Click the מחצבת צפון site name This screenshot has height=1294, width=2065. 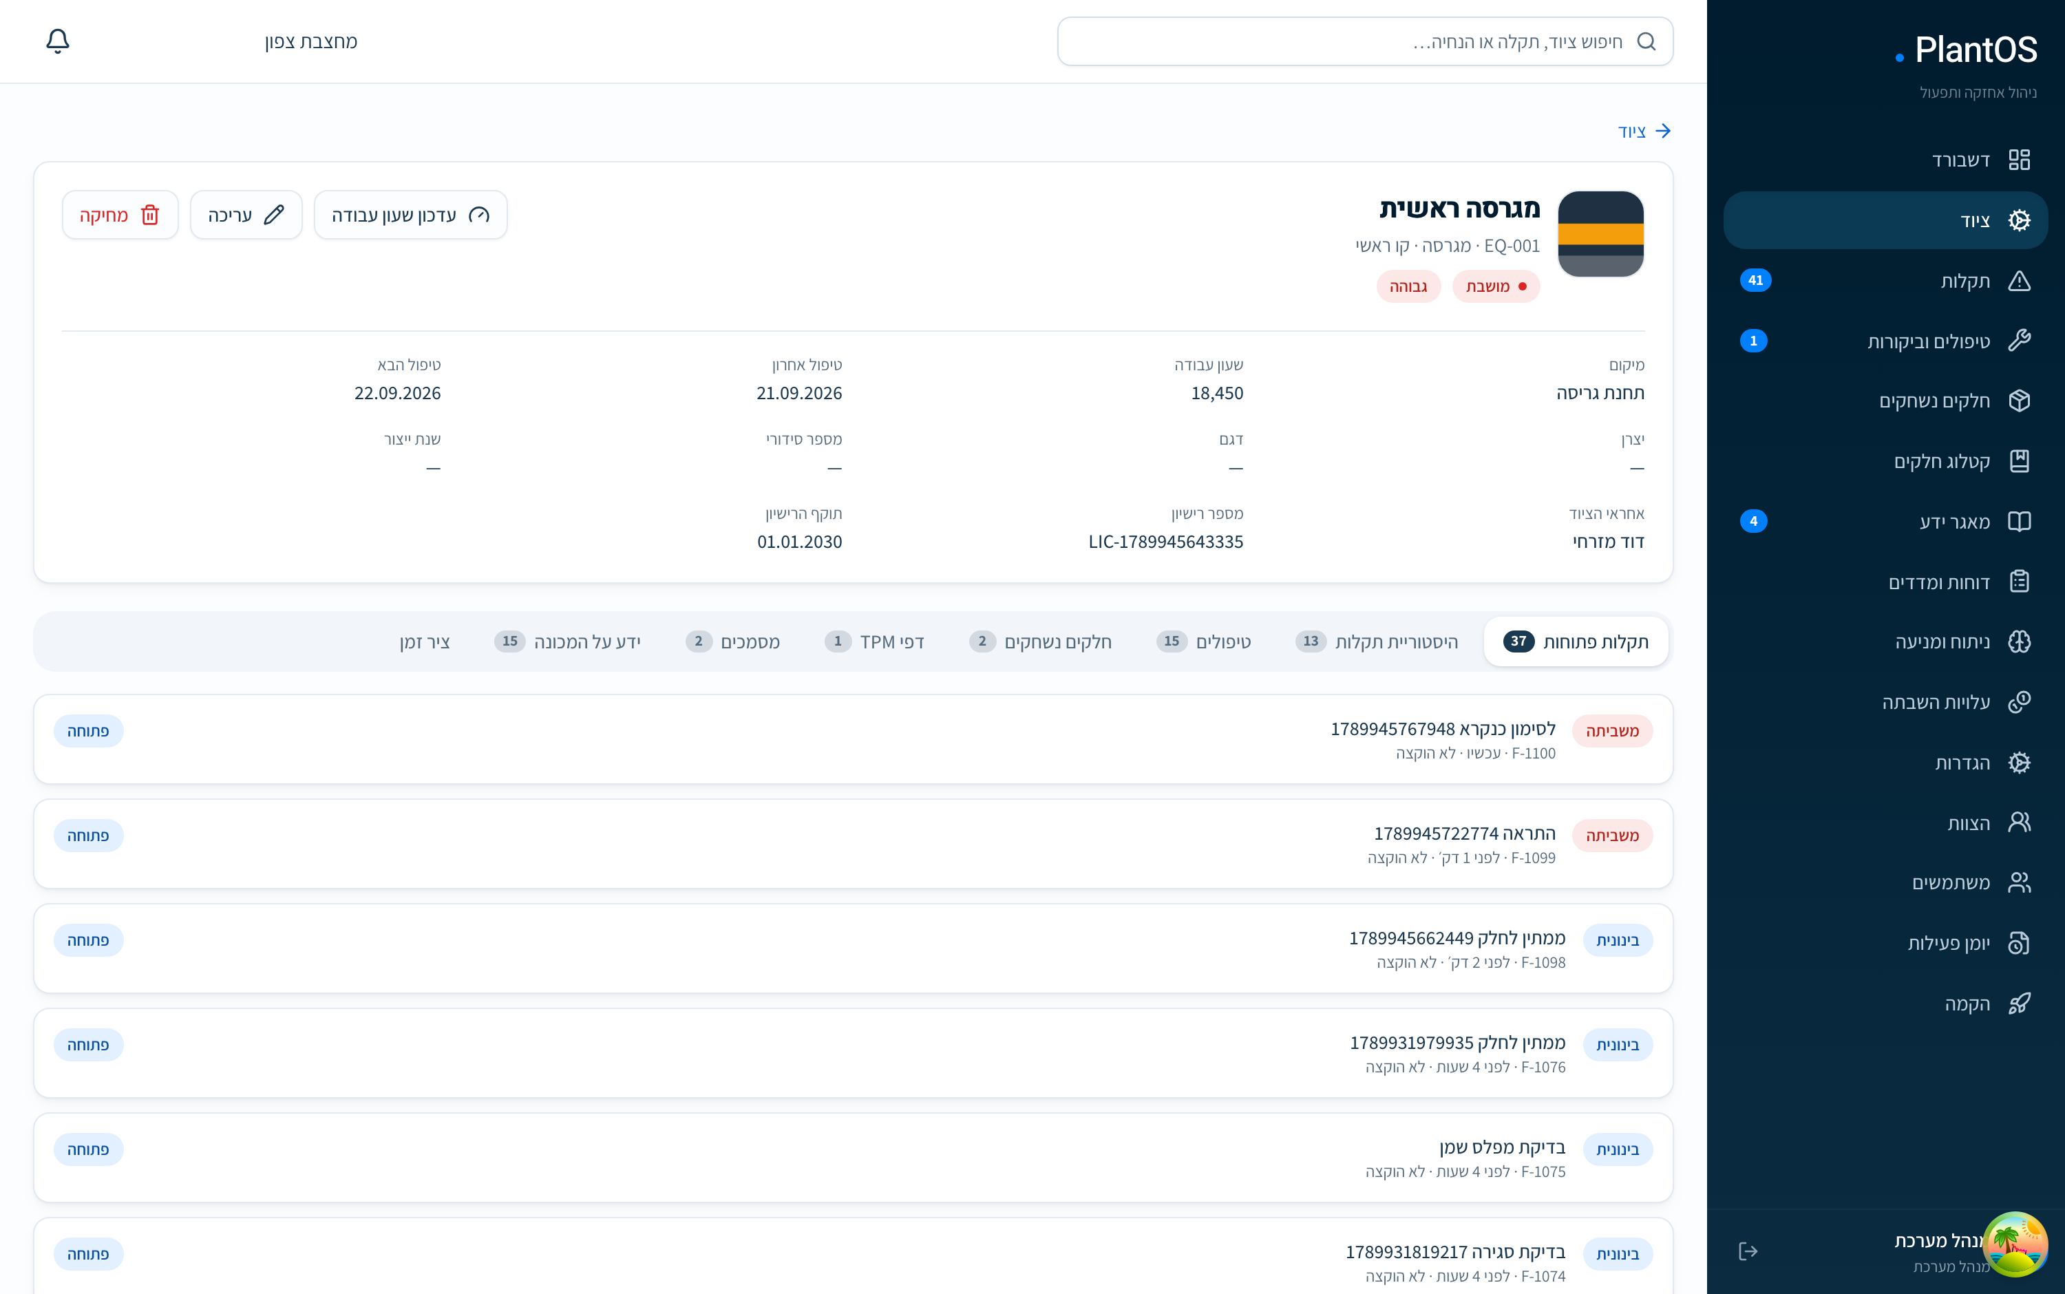pos(312,41)
